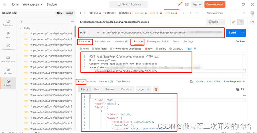
Task: Open APIs in the sidebar
Action: point(8,35)
